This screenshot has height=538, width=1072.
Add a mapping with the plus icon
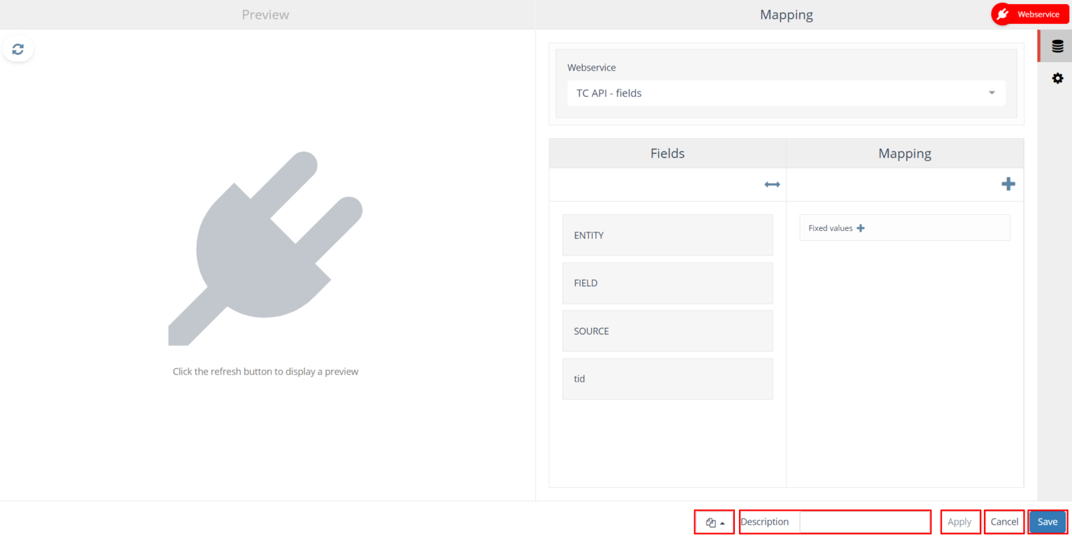click(1008, 184)
